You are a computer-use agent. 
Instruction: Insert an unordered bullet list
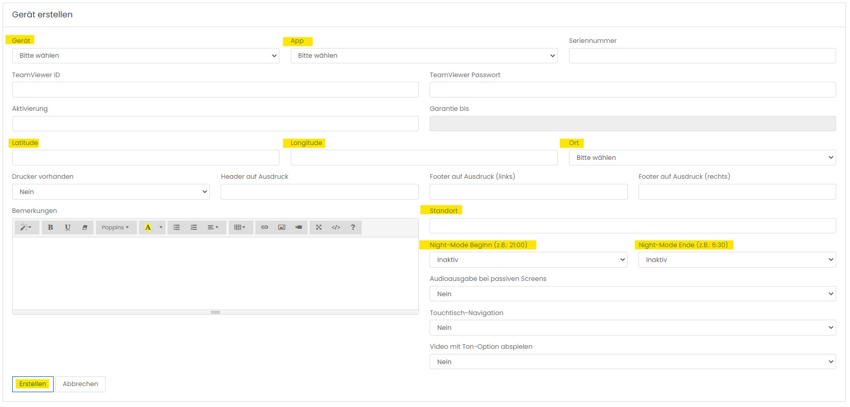(176, 227)
